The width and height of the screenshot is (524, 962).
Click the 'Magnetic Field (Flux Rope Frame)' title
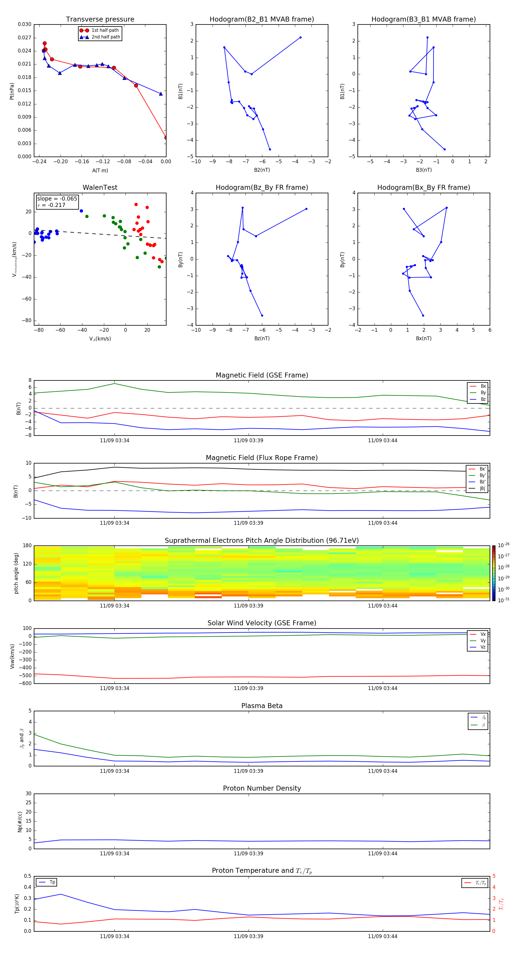262,458
